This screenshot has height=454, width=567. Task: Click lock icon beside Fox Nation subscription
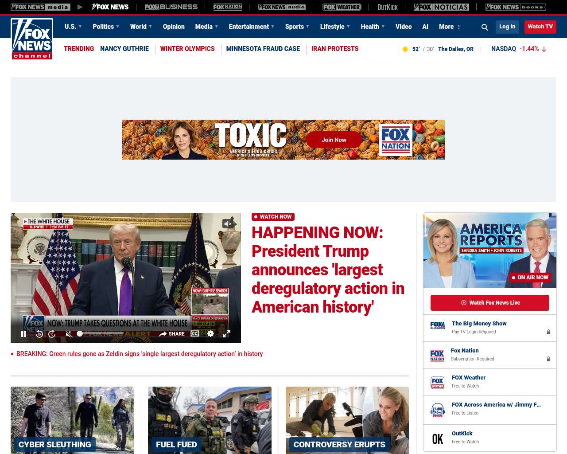548,359
